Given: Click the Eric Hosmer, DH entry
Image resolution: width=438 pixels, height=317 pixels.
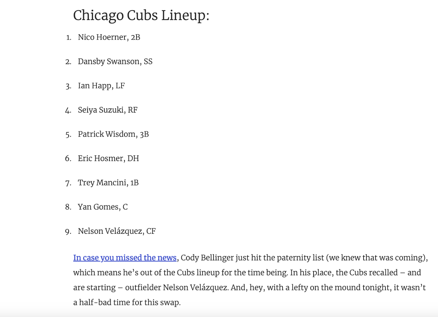Looking at the screenshot, I should pyautogui.click(x=108, y=159).
